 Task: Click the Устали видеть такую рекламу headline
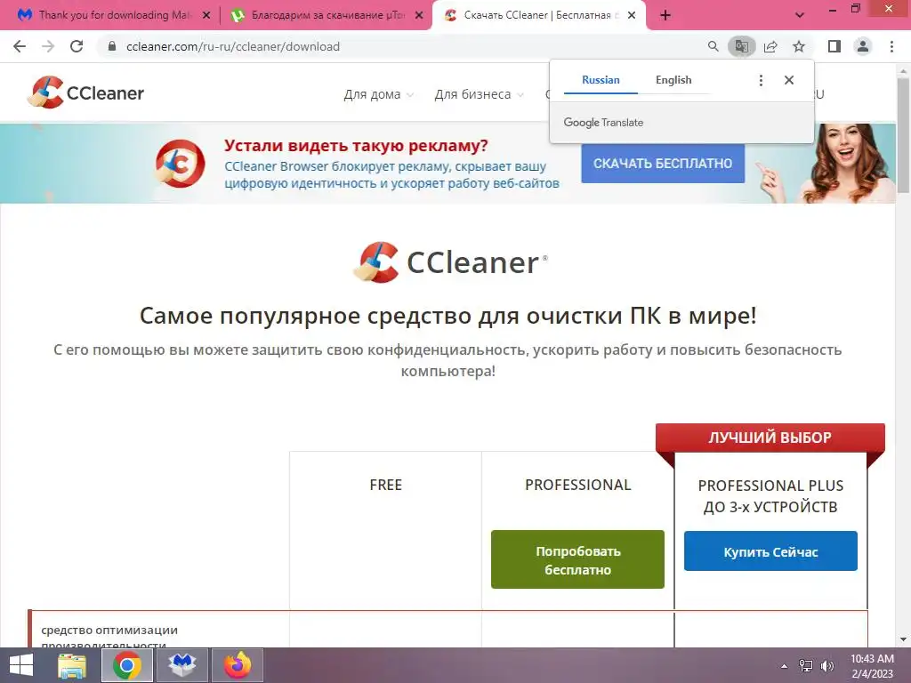pos(356,145)
